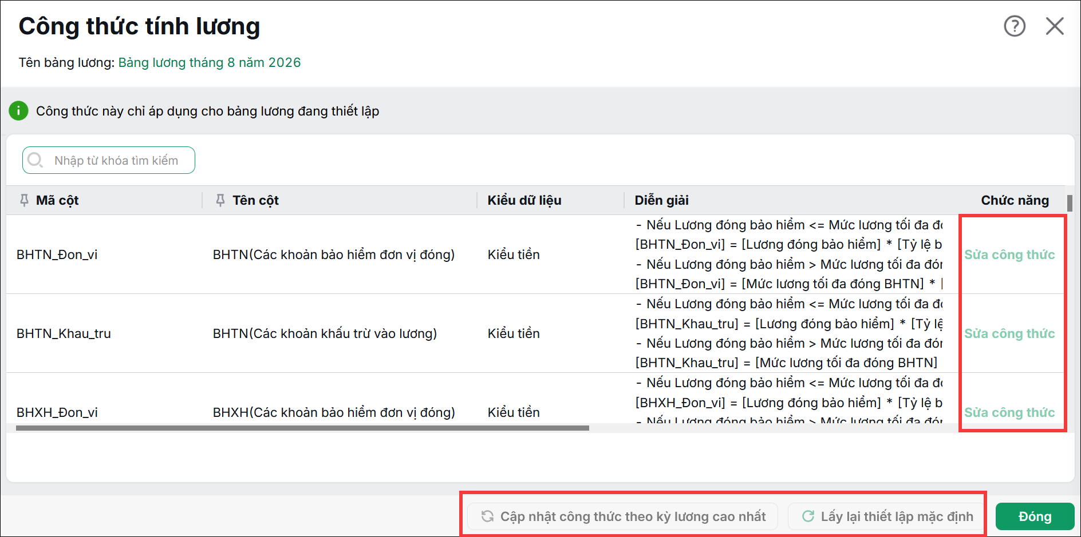
Task: Edit formula for BHTN_Đon_vi row
Action: coord(1009,254)
